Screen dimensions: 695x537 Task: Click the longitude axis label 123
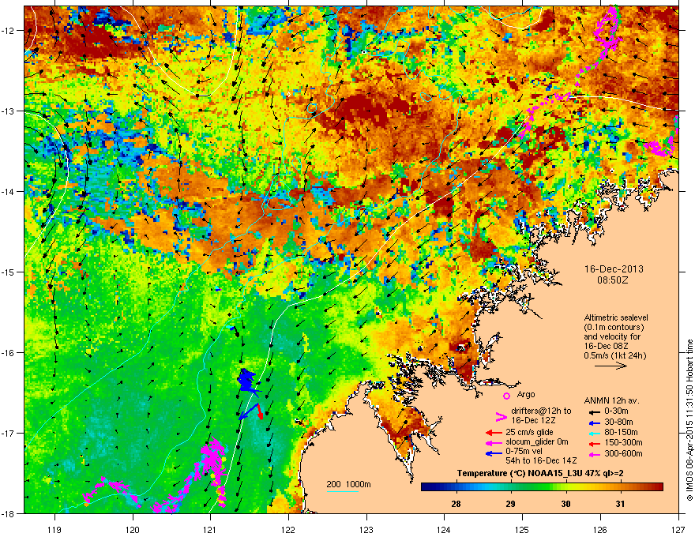click(366, 529)
